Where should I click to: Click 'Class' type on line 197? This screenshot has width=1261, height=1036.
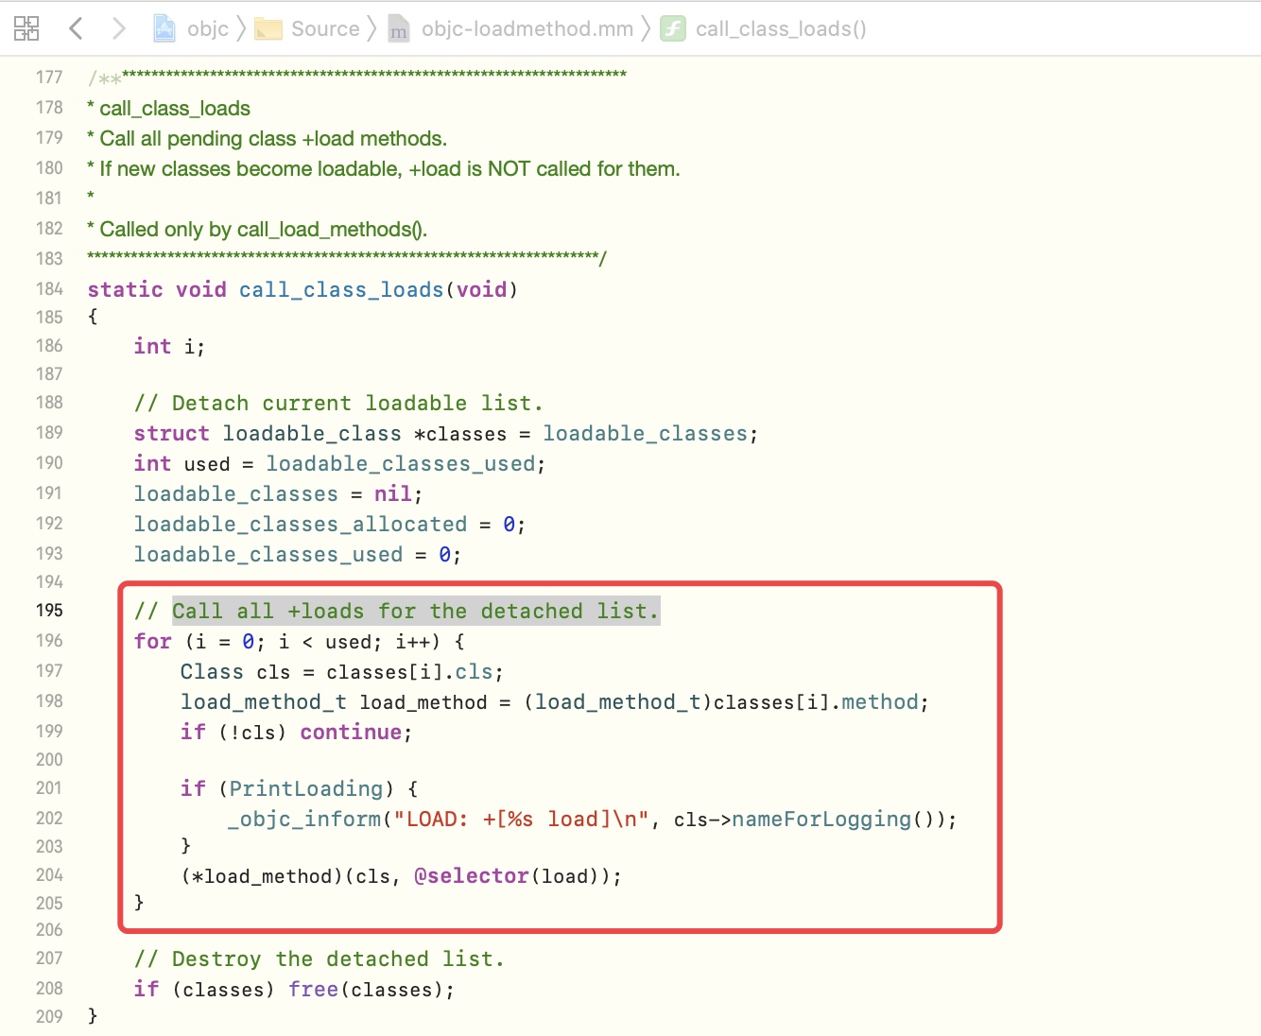(212, 671)
